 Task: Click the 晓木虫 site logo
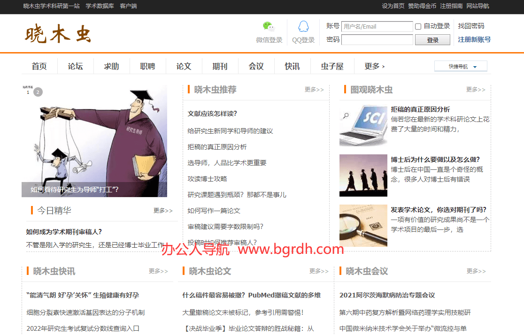point(58,35)
